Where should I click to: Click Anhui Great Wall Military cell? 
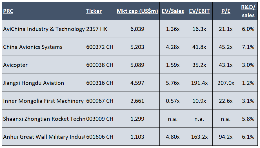[x=44, y=137]
